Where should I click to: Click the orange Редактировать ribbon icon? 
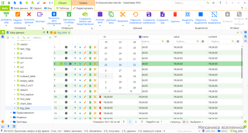18,15
